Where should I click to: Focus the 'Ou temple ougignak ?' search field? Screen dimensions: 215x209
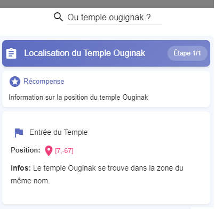tap(115, 18)
